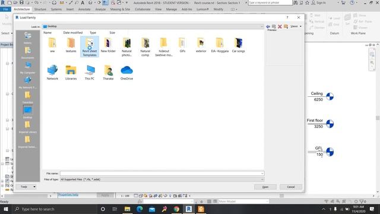Viewport: 380px width, 214px height.
Task: Select the Network location icon
Action: (52, 73)
